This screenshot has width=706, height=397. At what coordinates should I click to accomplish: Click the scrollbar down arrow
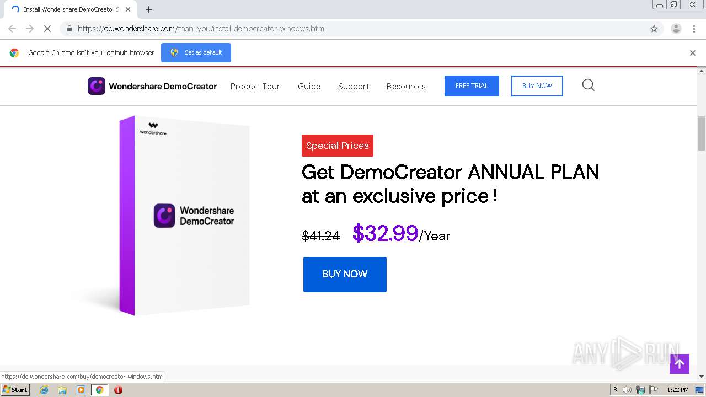point(702,377)
